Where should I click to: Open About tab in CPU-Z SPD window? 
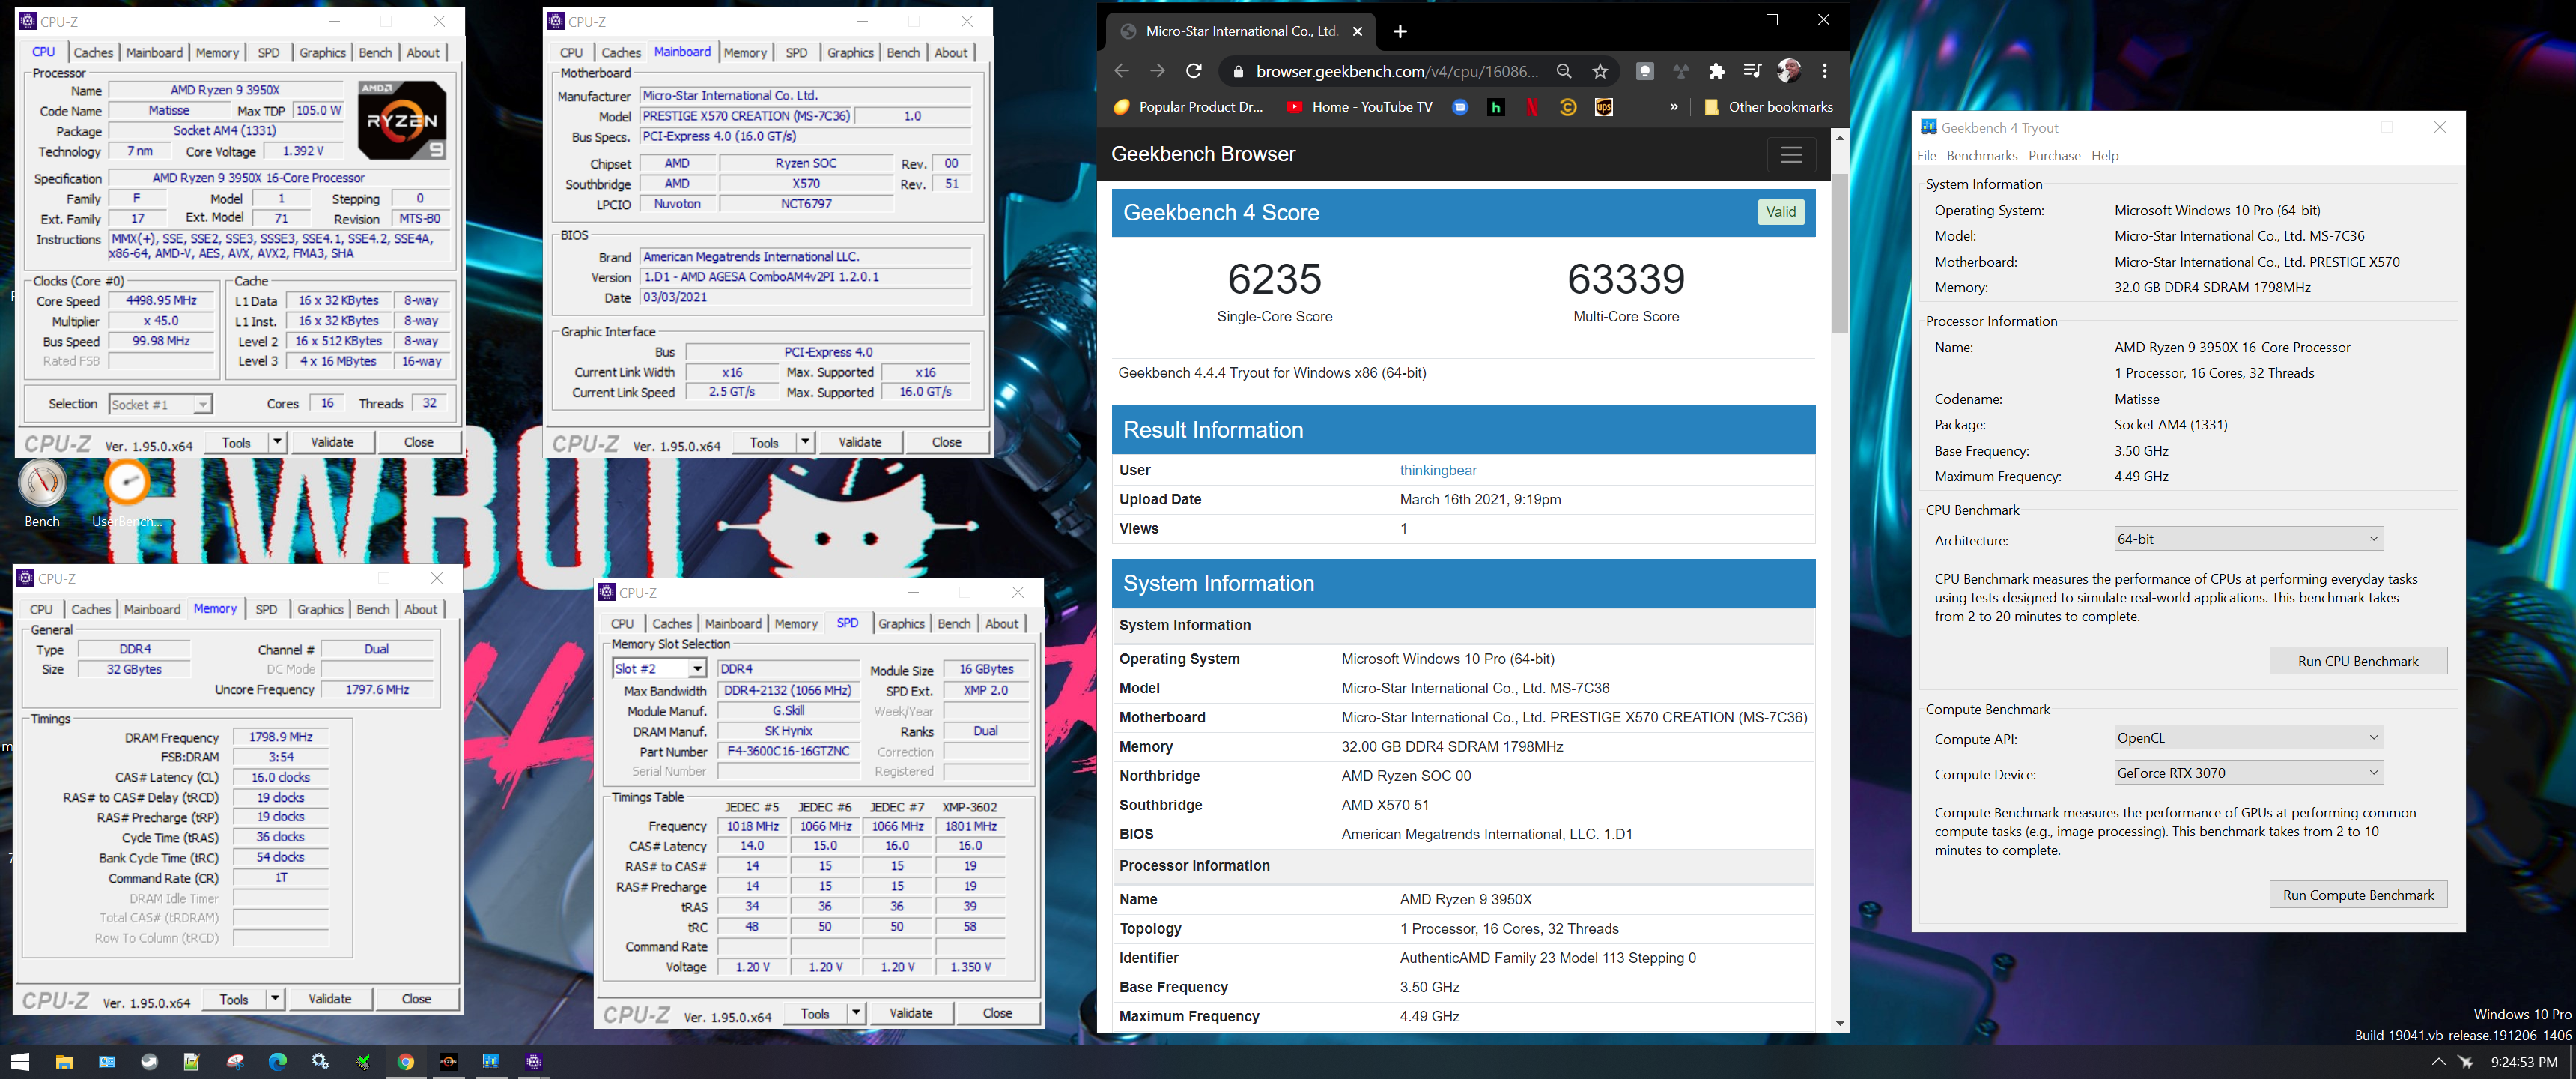[1002, 623]
